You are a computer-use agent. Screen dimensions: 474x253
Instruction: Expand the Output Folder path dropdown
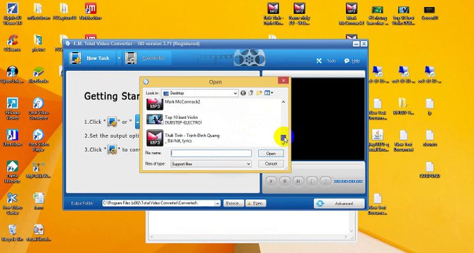pos(217,204)
